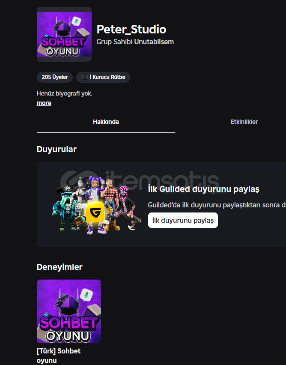Click the Peter_Studio group name heading
Image resolution: width=286 pixels, height=365 pixels.
[131, 29]
